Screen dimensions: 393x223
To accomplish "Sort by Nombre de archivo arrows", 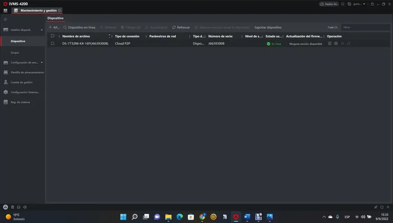I will pos(109,36).
